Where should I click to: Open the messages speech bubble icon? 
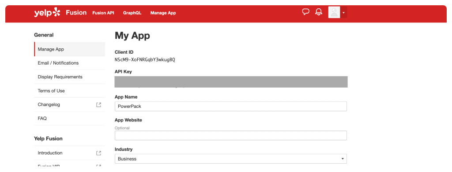pyautogui.click(x=305, y=12)
